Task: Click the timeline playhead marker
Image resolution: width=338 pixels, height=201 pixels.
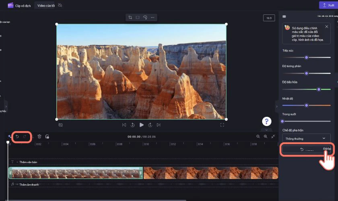Action: 8,142
